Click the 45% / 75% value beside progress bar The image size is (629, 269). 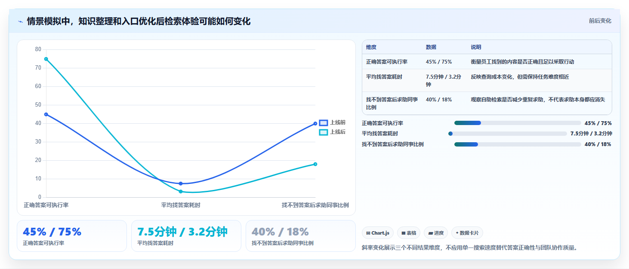tap(598, 123)
